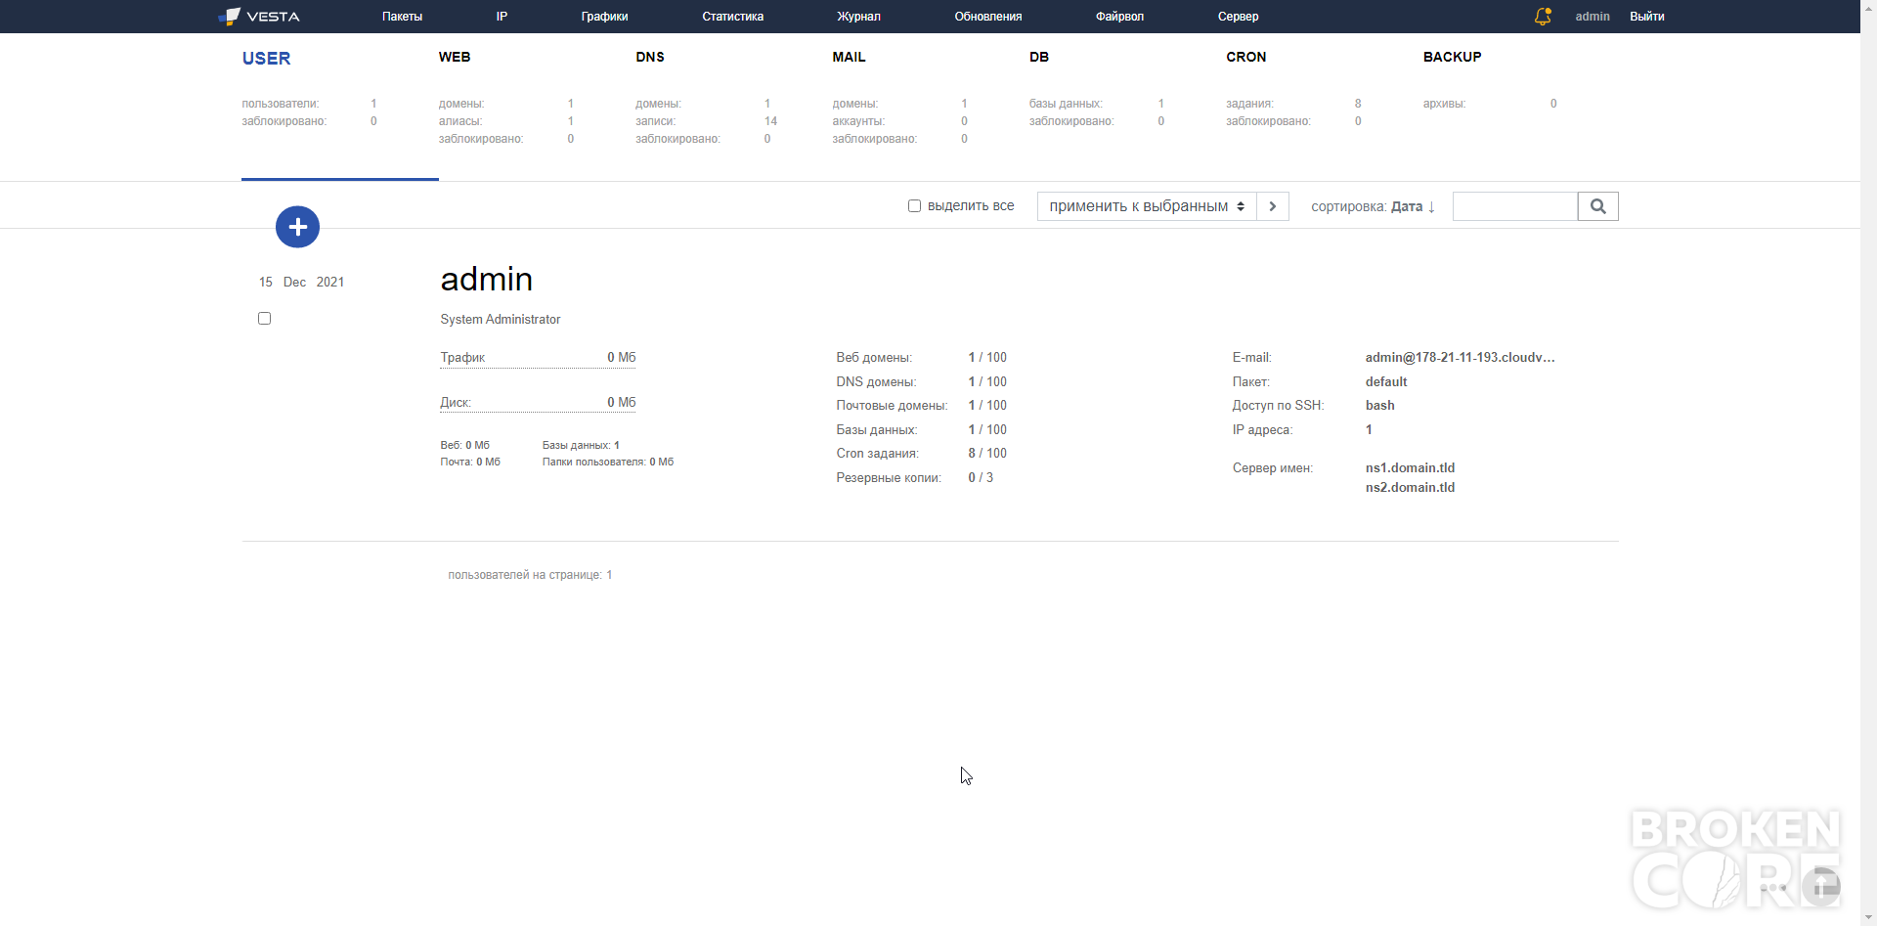Viewport: 1877px width, 926px height.
Task: Open the Обновления menu item
Action: pos(988,17)
